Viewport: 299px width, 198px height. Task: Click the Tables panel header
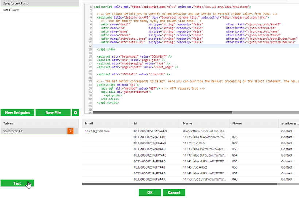pyautogui.click(x=40, y=123)
